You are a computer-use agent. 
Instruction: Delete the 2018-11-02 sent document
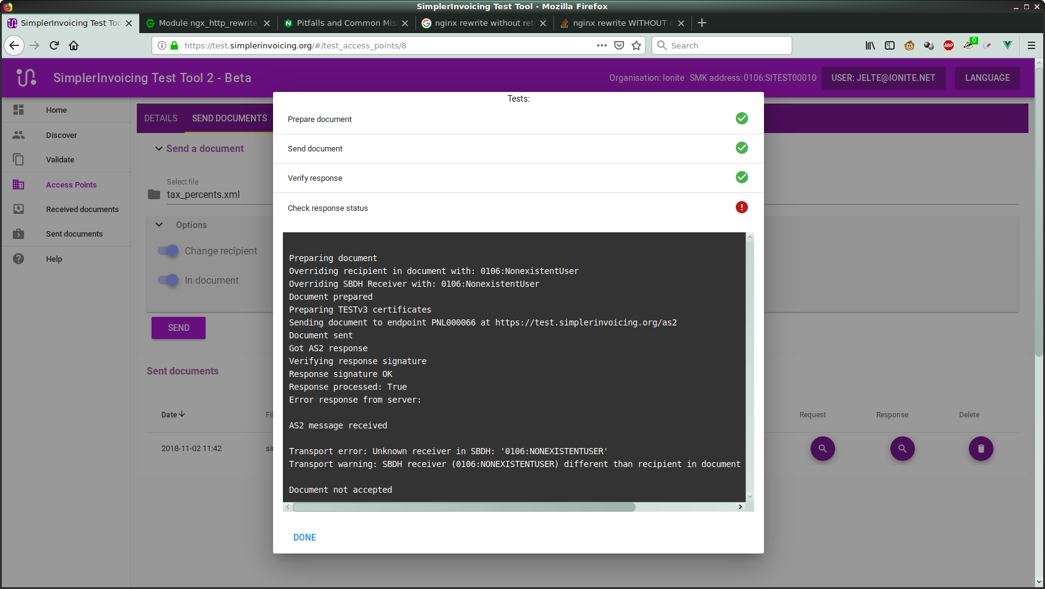(981, 449)
